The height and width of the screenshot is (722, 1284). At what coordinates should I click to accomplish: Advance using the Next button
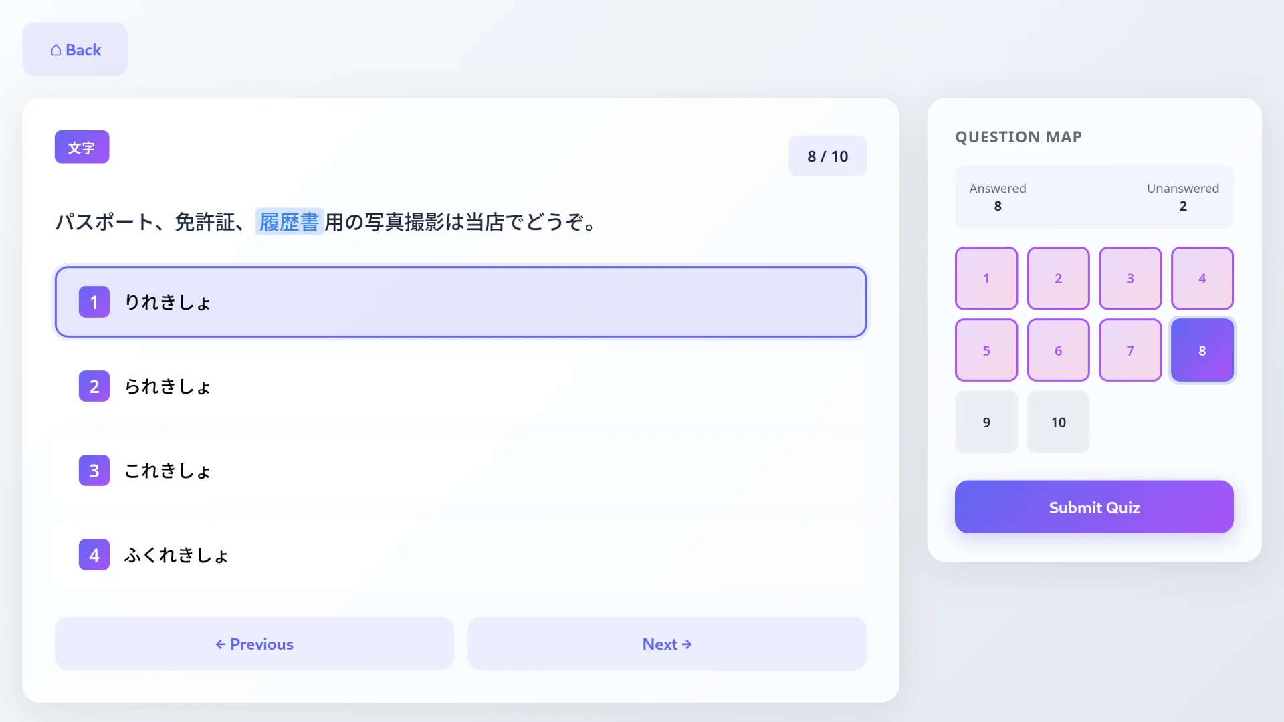(667, 644)
